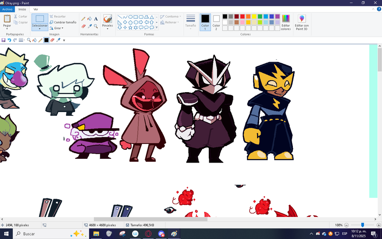
Task: Pick the pink color swatch
Action: click(x=242, y=22)
